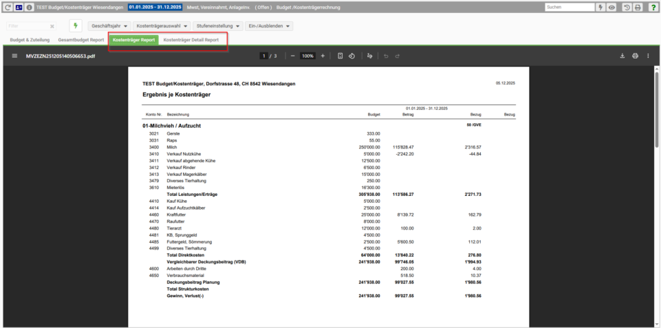Zoom out the PDF with minus
Image resolution: width=661 pixels, height=328 pixels.
(x=292, y=56)
